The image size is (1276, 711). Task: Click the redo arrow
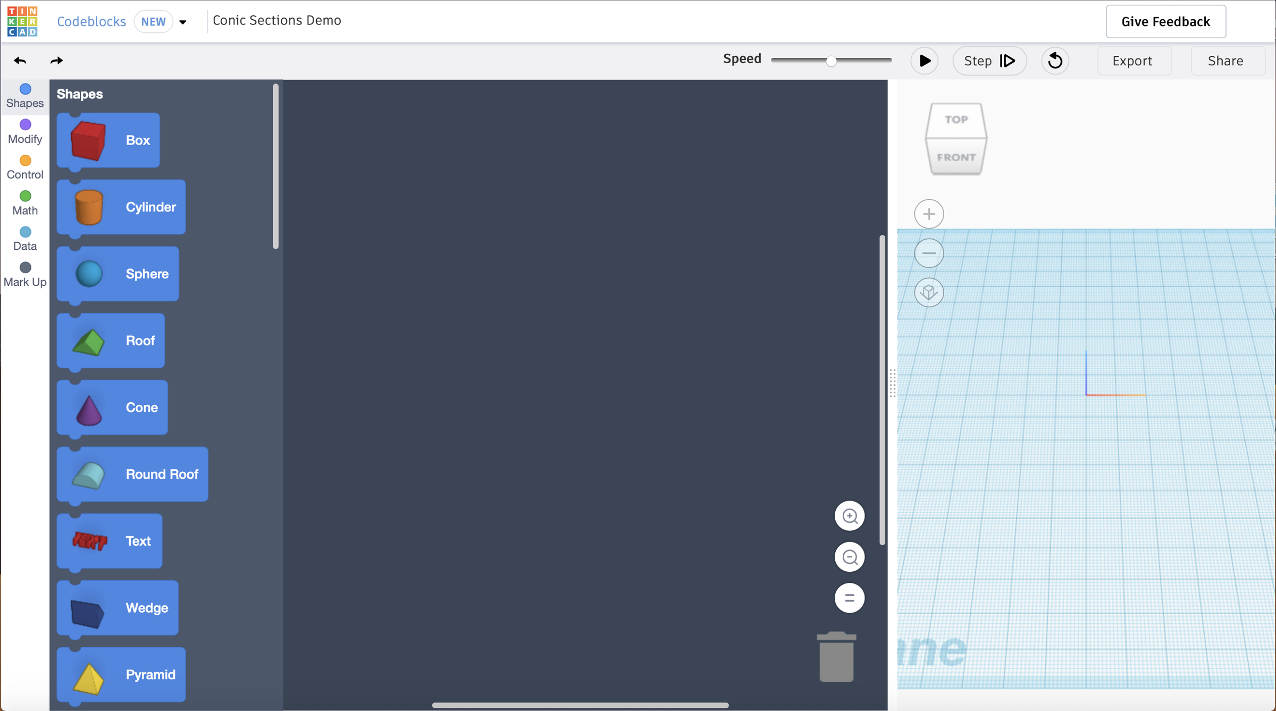click(x=56, y=61)
